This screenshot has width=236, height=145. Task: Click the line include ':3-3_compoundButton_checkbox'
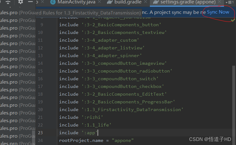click(x=111, y=86)
